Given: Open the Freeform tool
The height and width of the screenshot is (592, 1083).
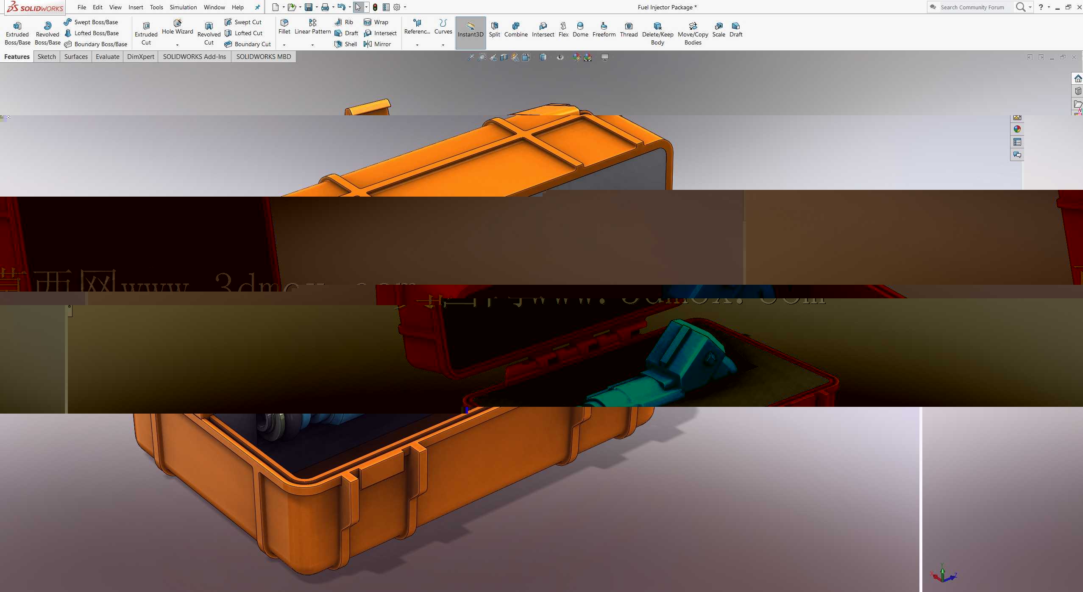Looking at the screenshot, I should [604, 30].
